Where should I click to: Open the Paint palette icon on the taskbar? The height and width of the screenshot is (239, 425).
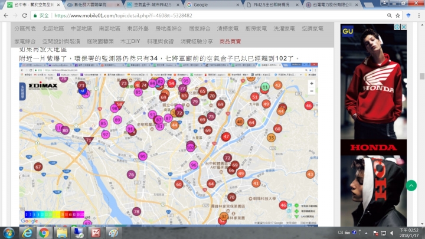click(113, 233)
